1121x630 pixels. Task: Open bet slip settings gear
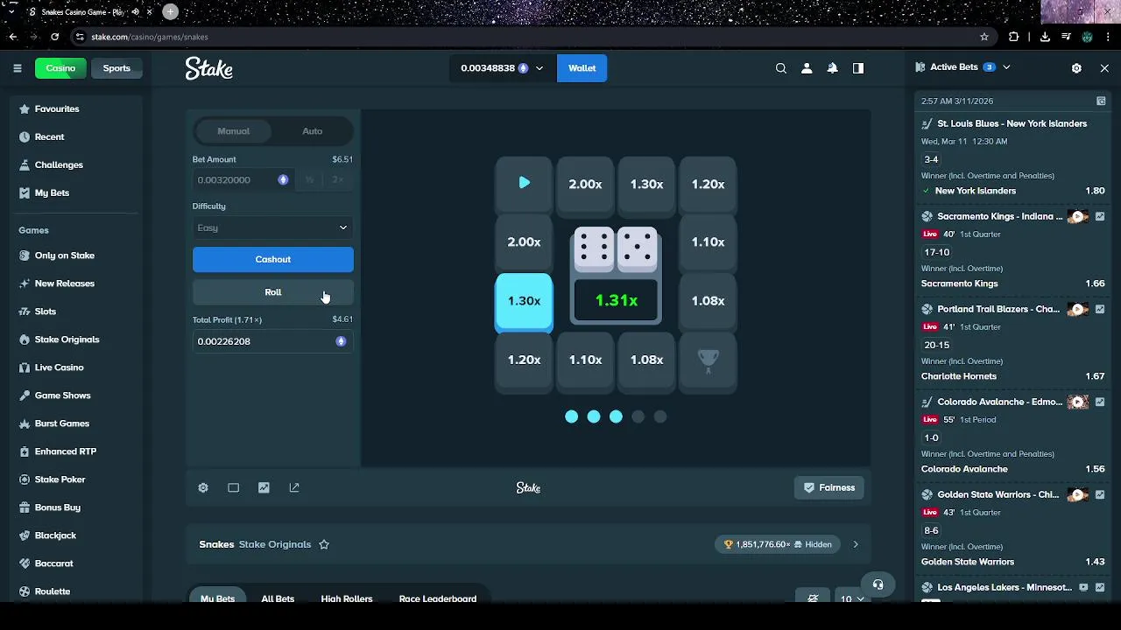pos(1076,67)
